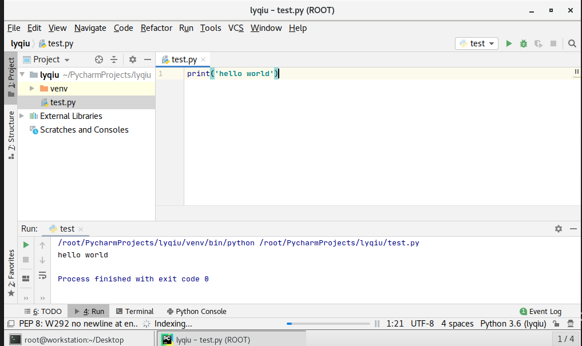This screenshot has width=582, height=346.
Task: Open Search Everywhere magnifier icon
Action: pos(572,44)
